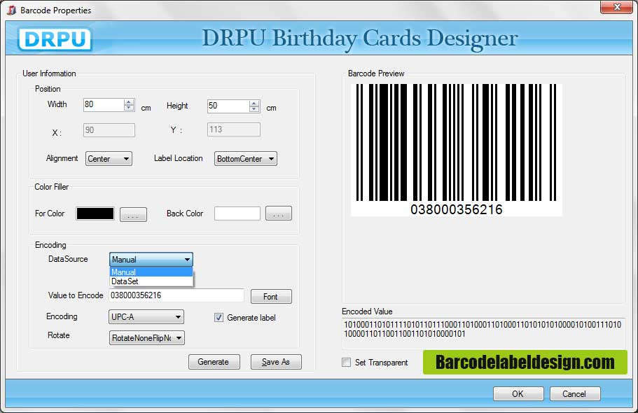Open Back Color picker with ellipsis button
638x413 pixels.
(x=278, y=213)
